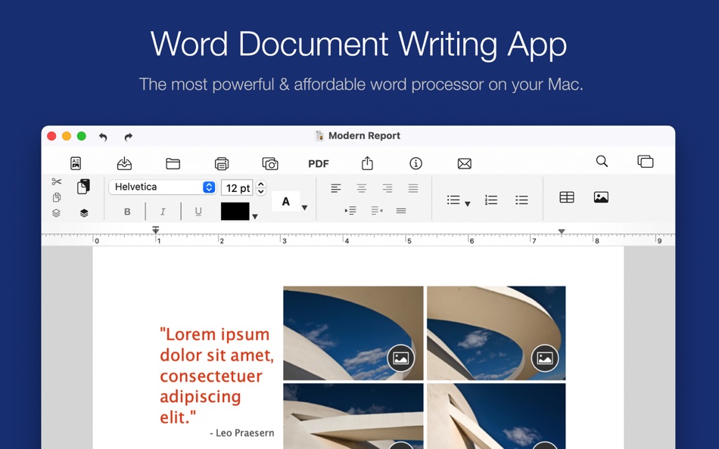This screenshot has height=449, width=719.
Task: Click the save-to-tray download icon
Action: click(x=124, y=163)
